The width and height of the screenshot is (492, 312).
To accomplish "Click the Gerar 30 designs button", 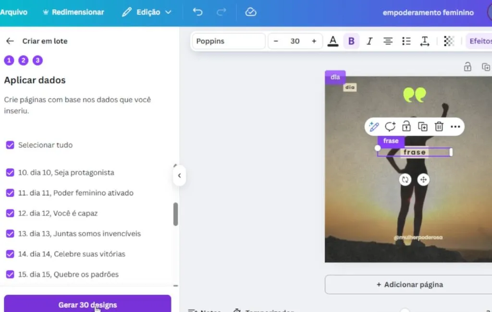I will point(87,305).
